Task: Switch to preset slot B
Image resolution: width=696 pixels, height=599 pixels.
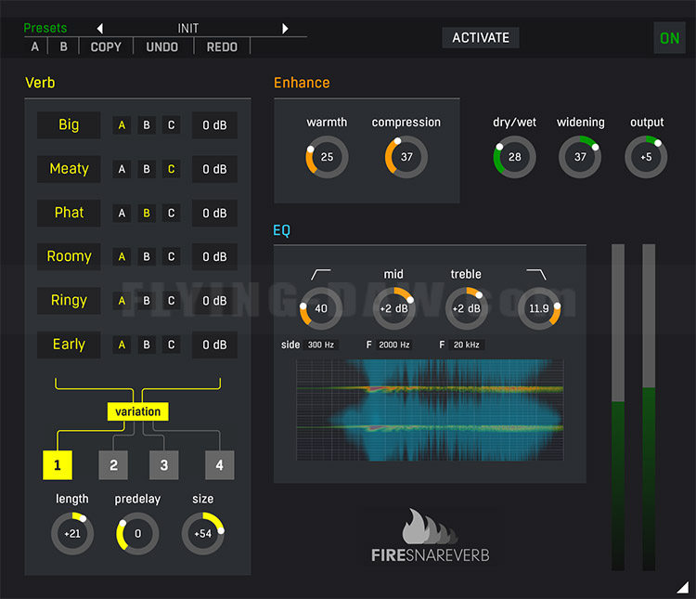Action: pyautogui.click(x=63, y=46)
